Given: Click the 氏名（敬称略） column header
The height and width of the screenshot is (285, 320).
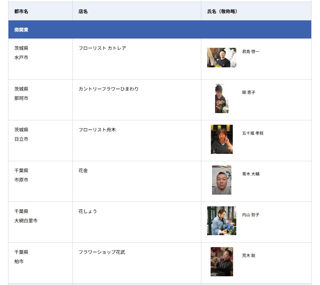Looking at the screenshot, I should coord(222,11).
